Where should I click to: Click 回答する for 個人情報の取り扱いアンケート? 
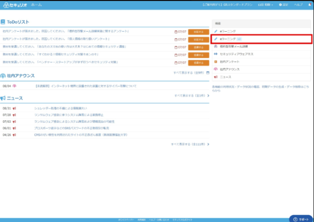199,40
